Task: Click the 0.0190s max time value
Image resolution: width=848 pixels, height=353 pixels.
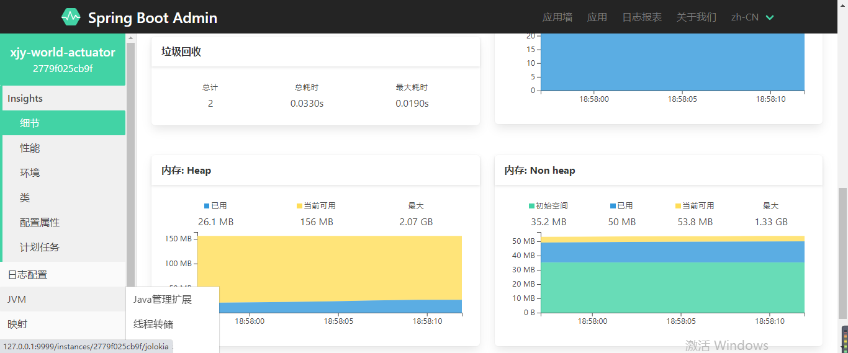Action: point(412,103)
